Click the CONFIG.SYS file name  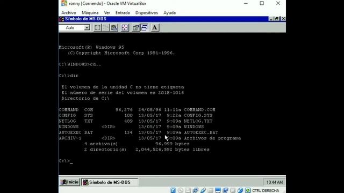[x=198, y=115]
